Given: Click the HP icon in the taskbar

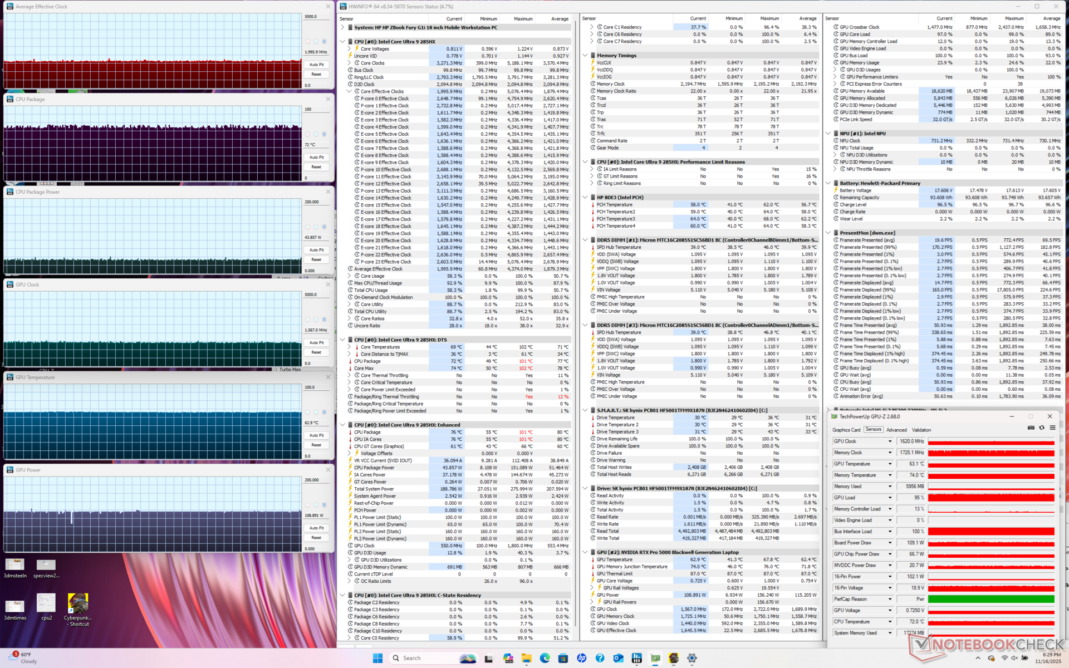Looking at the screenshot, I should click(x=581, y=658).
